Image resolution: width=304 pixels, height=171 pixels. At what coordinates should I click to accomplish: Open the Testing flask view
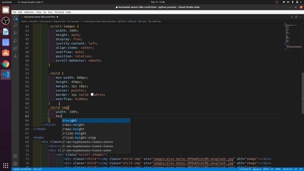pos(15,56)
